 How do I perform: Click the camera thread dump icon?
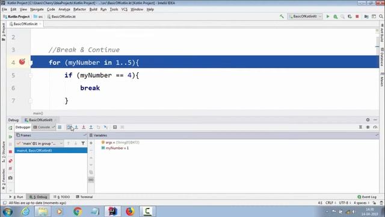point(10,178)
